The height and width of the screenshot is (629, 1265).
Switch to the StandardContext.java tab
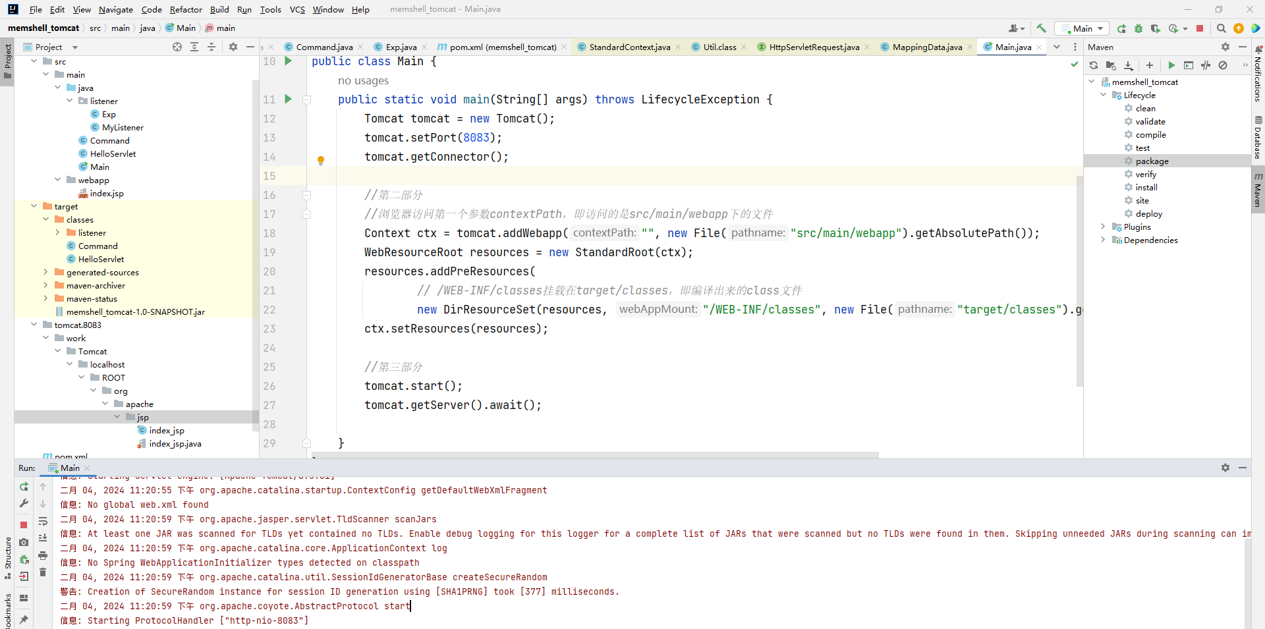pyautogui.click(x=629, y=47)
